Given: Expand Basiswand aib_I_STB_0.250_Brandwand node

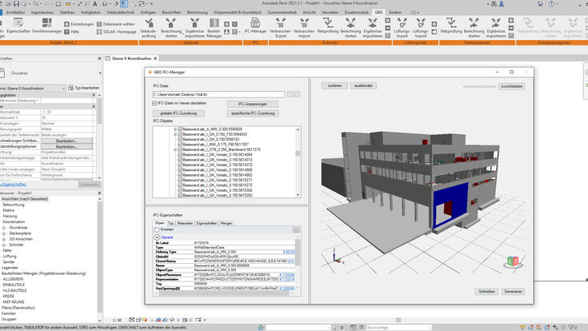Looking at the screenshot, I should 175,150.
